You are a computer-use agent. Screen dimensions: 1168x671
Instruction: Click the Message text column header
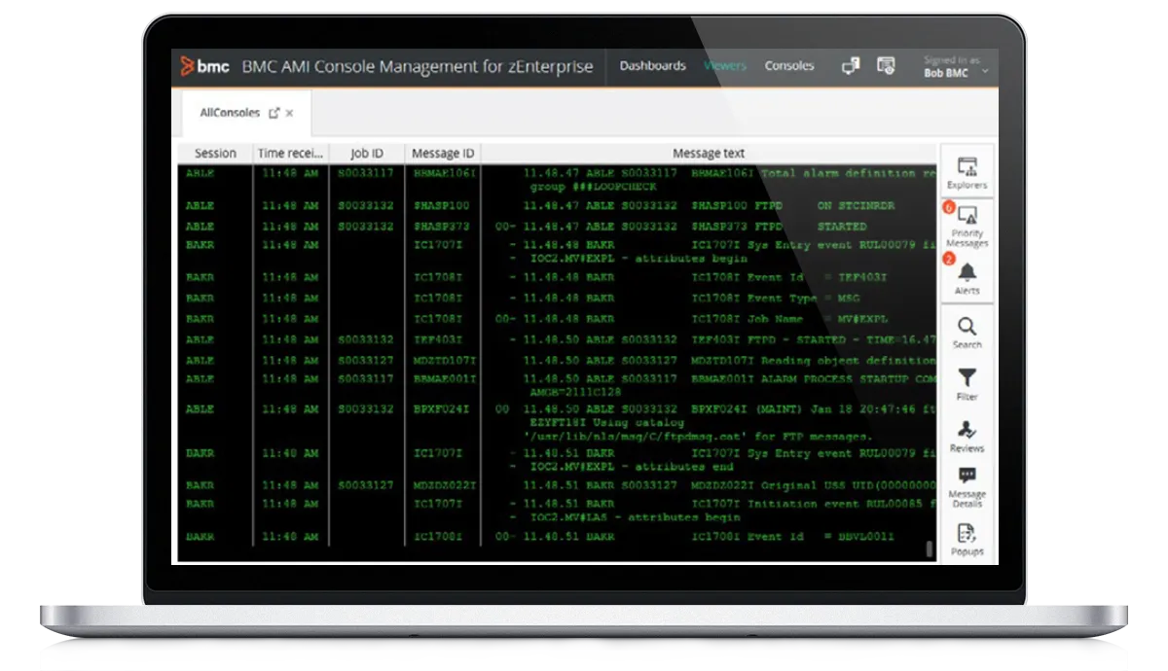709,154
